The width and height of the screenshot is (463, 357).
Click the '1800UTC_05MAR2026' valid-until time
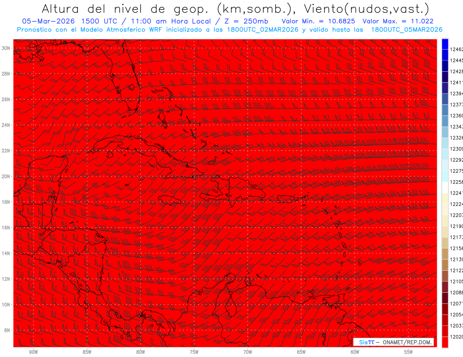pos(407,30)
